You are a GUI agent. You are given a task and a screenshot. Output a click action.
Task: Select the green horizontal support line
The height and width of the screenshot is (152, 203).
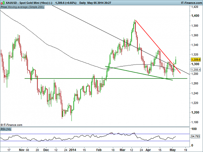tap(106, 78)
